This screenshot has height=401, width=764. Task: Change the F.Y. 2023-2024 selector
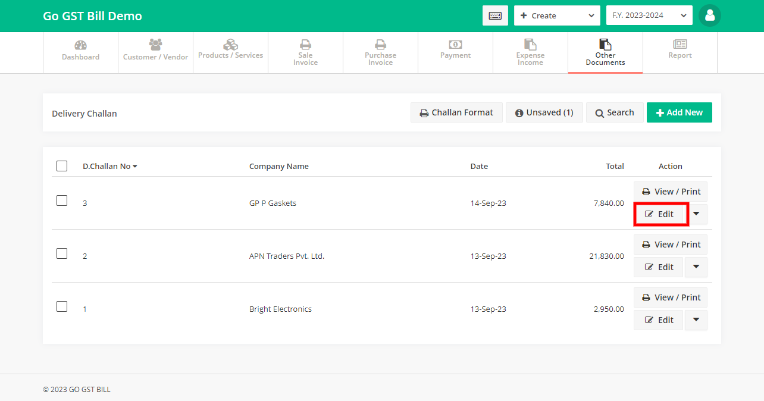click(x=649, y=15)
